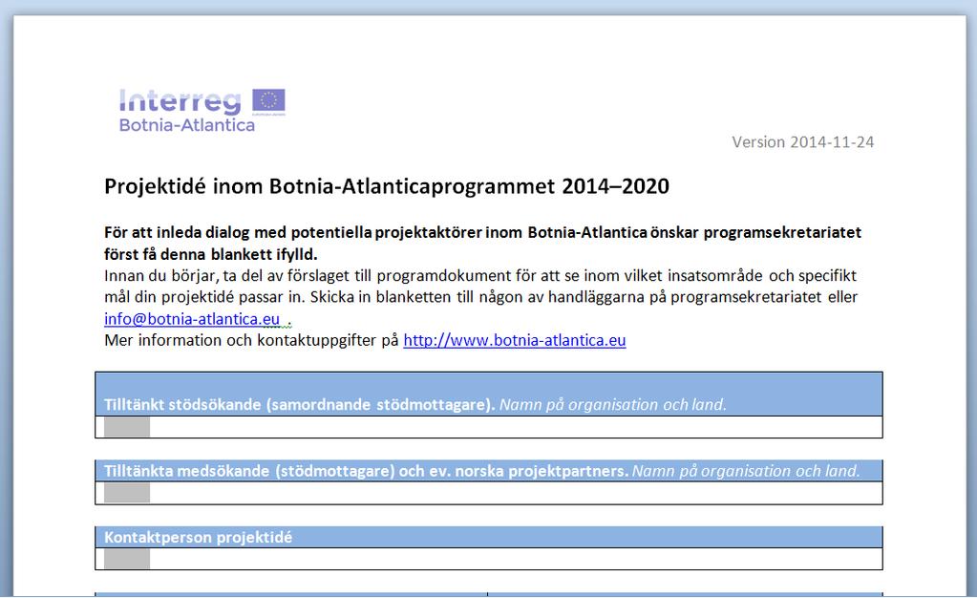Screen dimensions: 977x598
Task: Click the 'Tilltänkt stödsökande (samordnande stödmottagare)' header
Action: click(x=300, y=405)
